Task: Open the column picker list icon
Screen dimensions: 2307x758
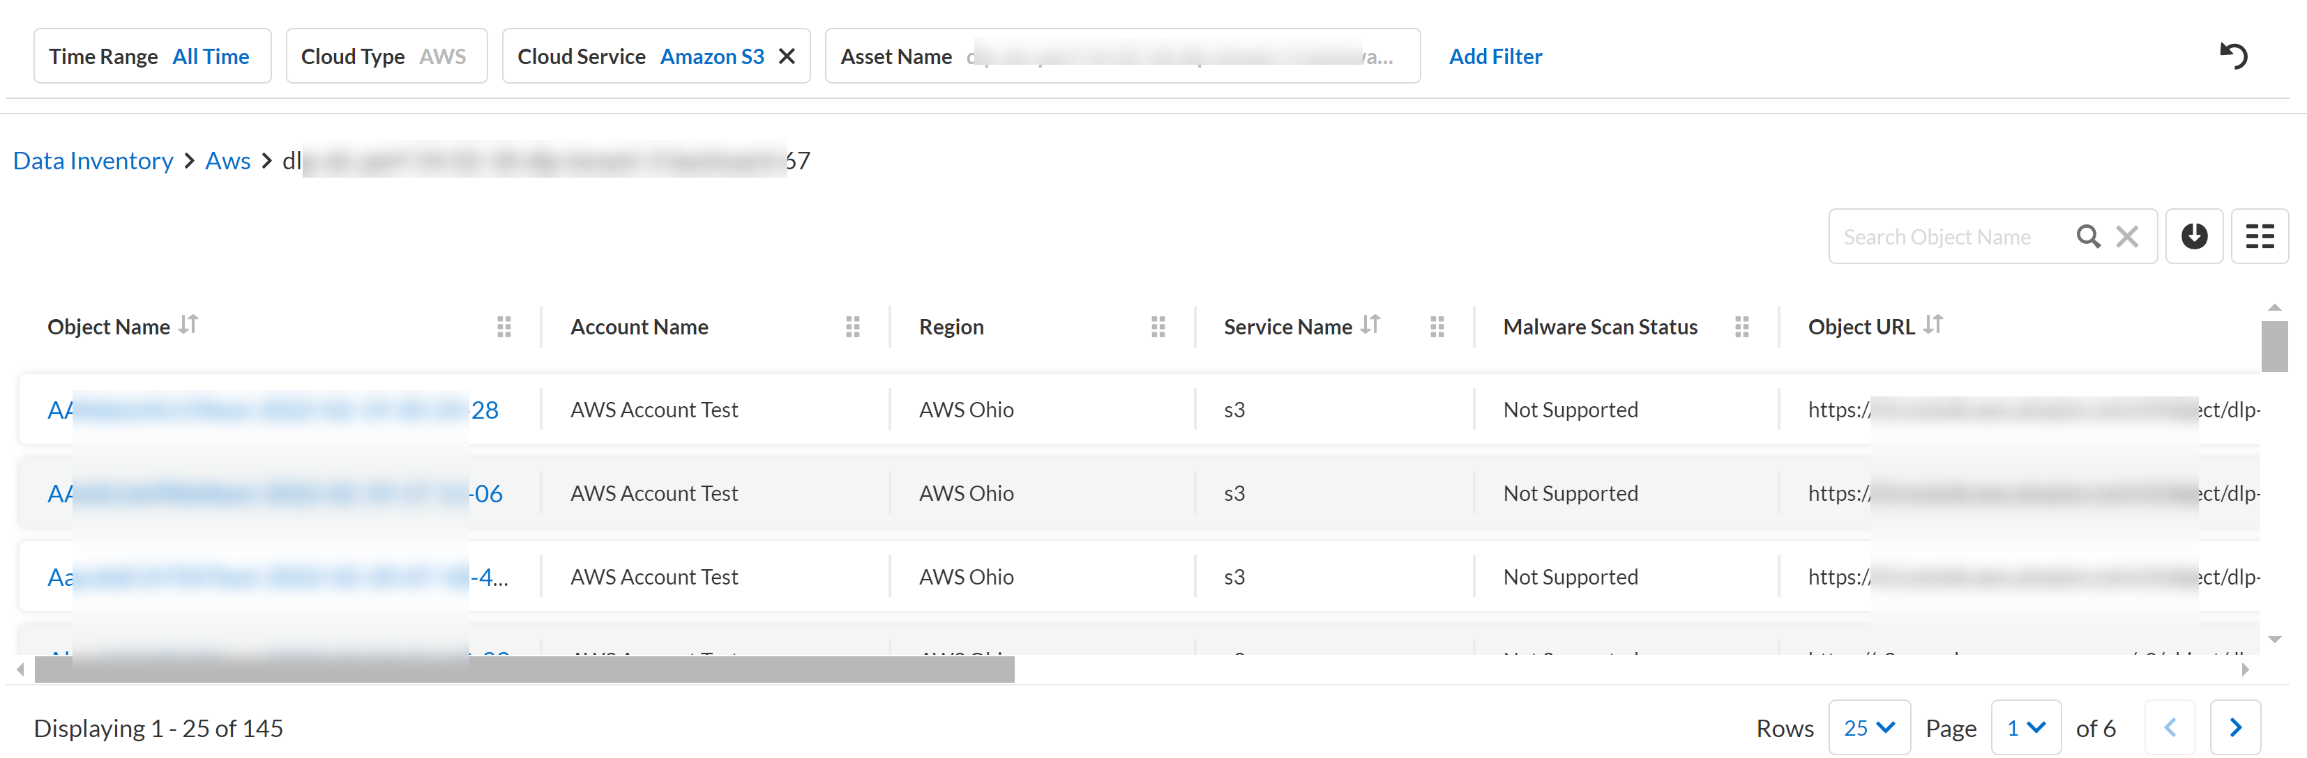Action: [x=2260, y=236]
